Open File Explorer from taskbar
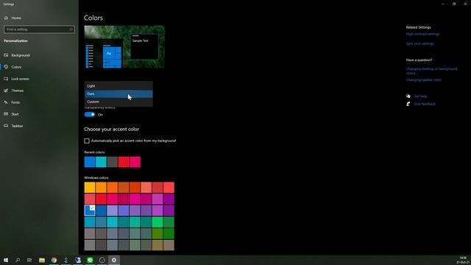The width and height of the screenshot is (471, 265). click(42, 260)
